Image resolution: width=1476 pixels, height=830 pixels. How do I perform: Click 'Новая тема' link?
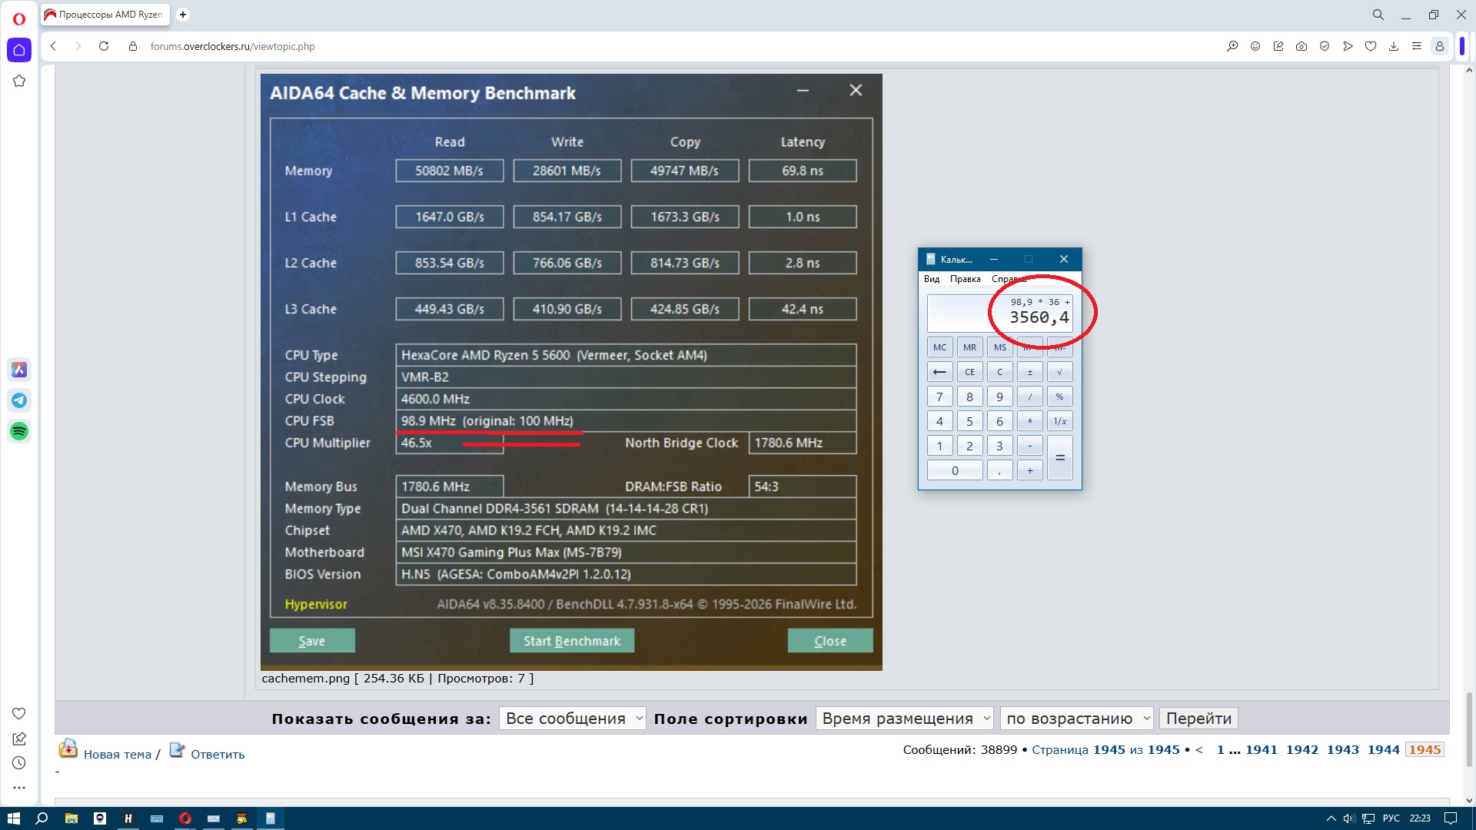coord(118,755)
